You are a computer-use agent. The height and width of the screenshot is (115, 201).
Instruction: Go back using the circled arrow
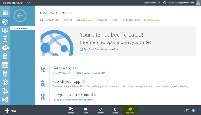(x=20, y=16)
